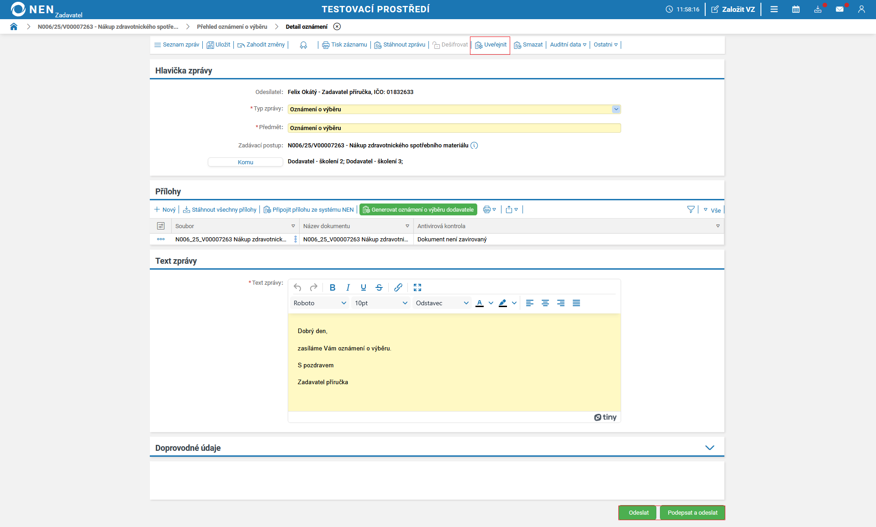876x527 pixels.
Task: Open the Ostatní menu
Action: pyautogui.click(x=605, y=45)
